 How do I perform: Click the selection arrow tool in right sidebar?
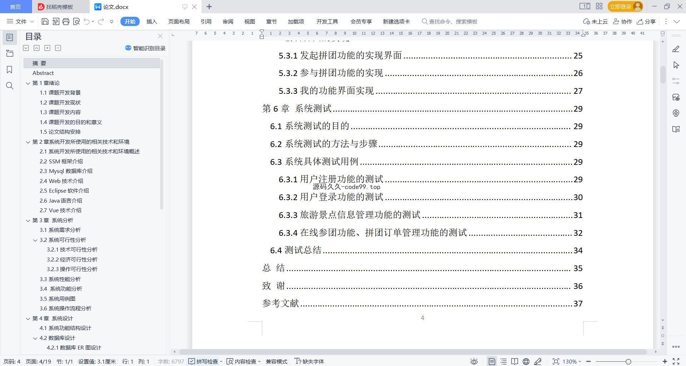[x=676, y=65]
